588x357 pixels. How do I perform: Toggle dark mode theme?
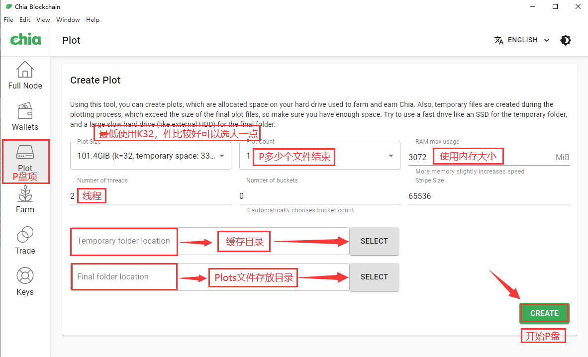click(566, 40)
